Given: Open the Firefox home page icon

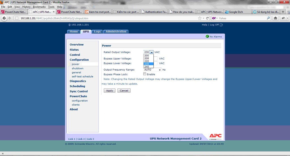Looking at the screenshot, I should (275, 18).
